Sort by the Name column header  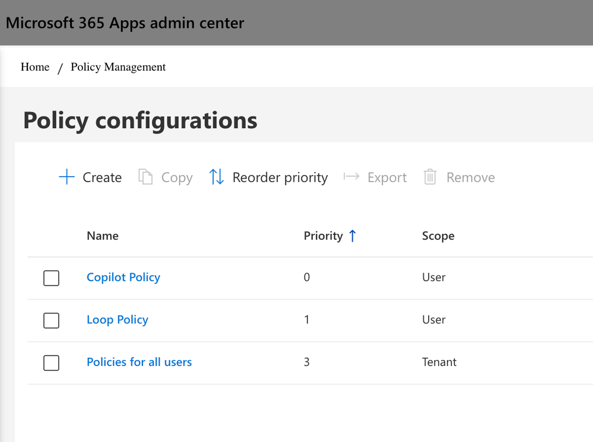pos(103,236)
